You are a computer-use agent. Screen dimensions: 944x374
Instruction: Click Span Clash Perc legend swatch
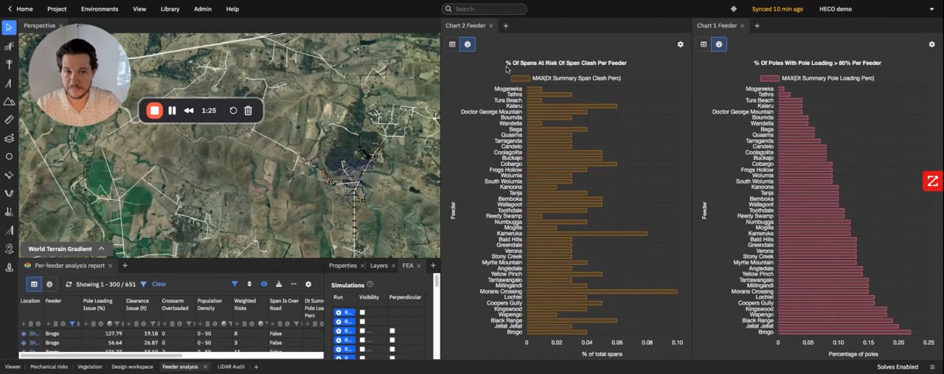click(520, 78)
